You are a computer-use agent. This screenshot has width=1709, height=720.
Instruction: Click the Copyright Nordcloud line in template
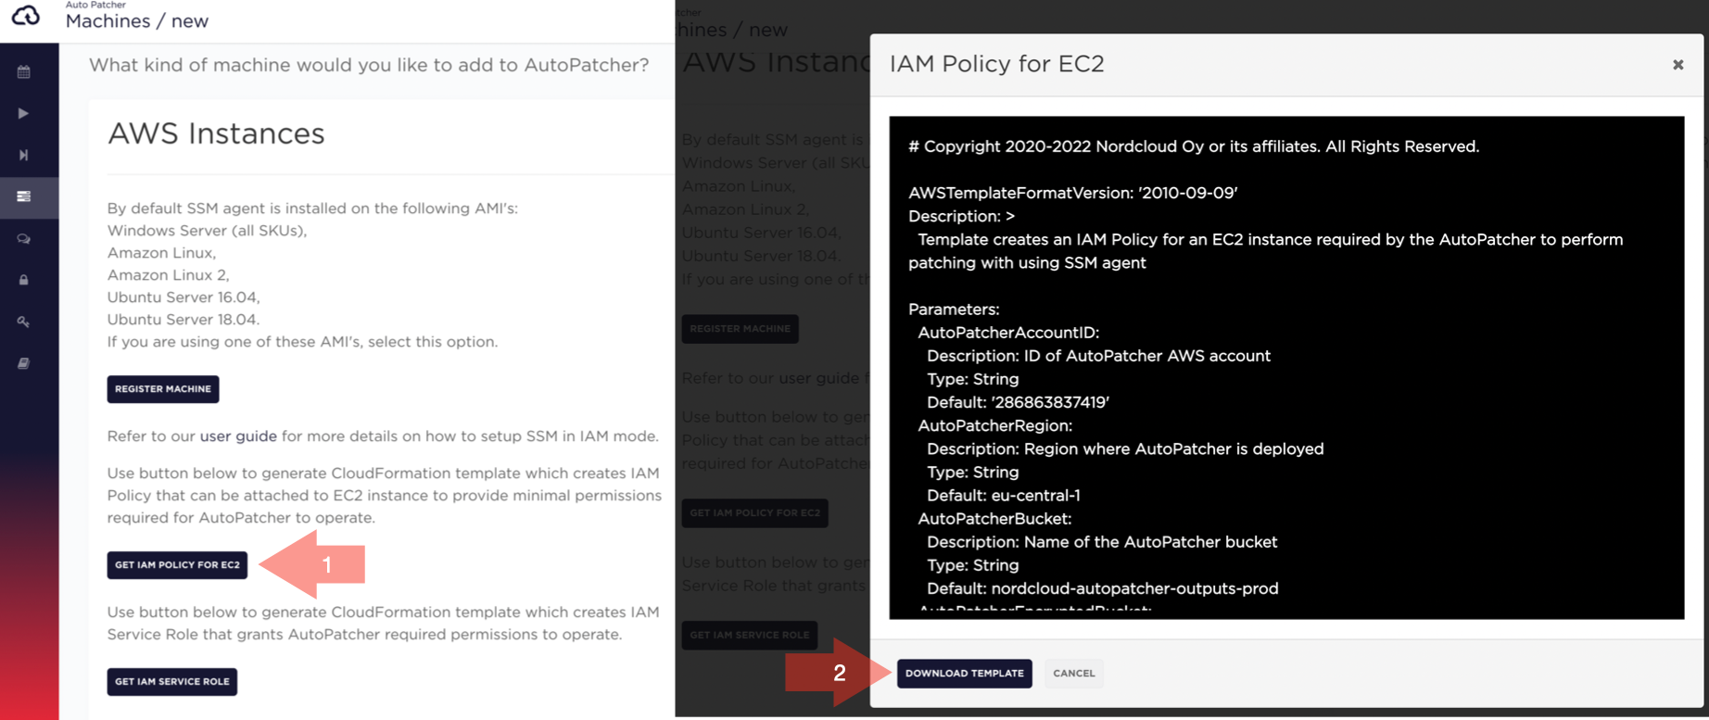click(1194, 146)
